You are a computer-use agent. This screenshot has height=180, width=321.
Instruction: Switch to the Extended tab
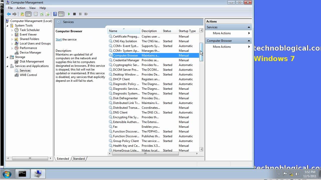pos(63,159)
